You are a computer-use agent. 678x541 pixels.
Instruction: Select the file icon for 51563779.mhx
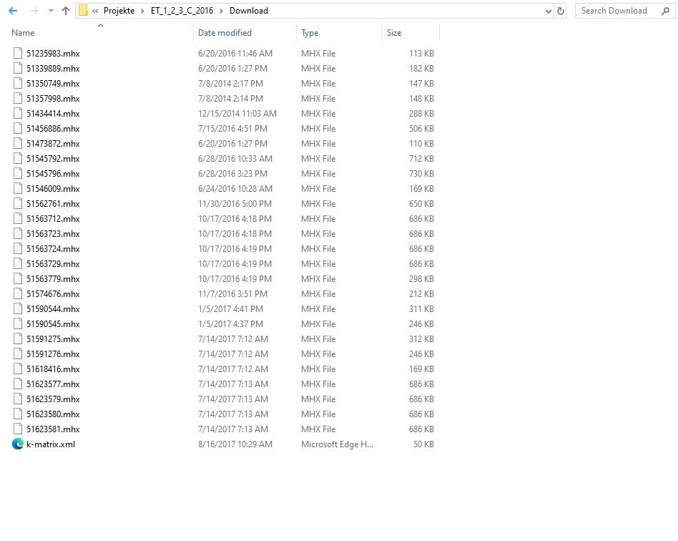[18, 278]
